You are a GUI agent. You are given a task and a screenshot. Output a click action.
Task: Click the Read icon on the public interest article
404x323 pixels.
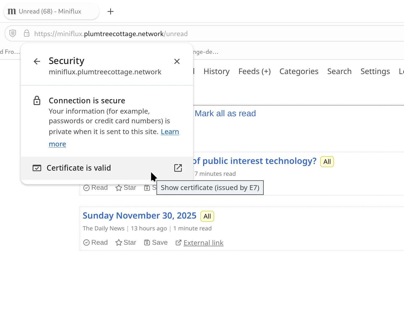[x=86, y=188]
